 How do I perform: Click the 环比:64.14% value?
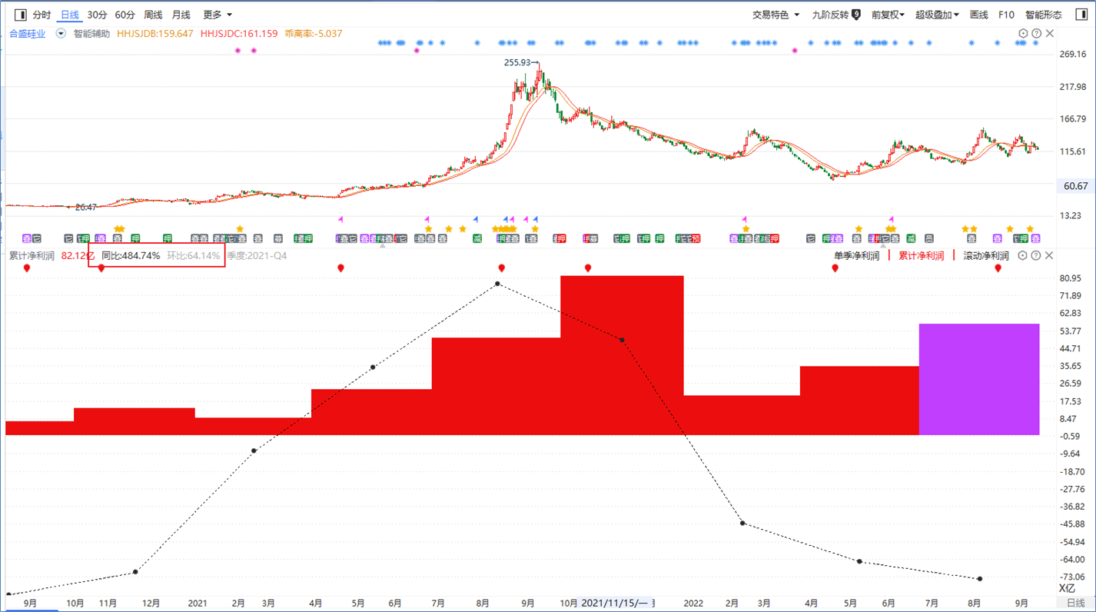(194, 255)
